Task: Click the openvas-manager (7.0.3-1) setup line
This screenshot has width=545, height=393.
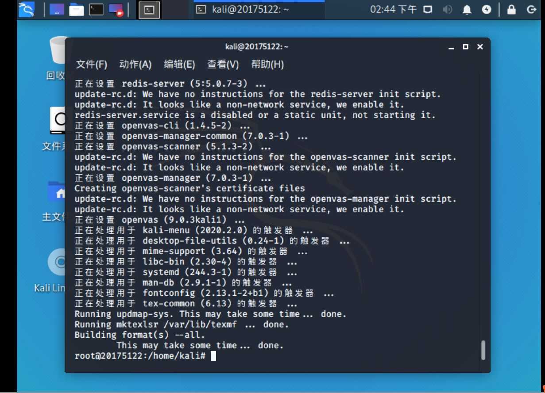Action: point(173,178)
